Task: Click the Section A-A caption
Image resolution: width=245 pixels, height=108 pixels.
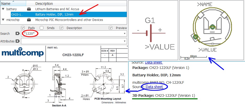Action: click(x=59, y=105)
